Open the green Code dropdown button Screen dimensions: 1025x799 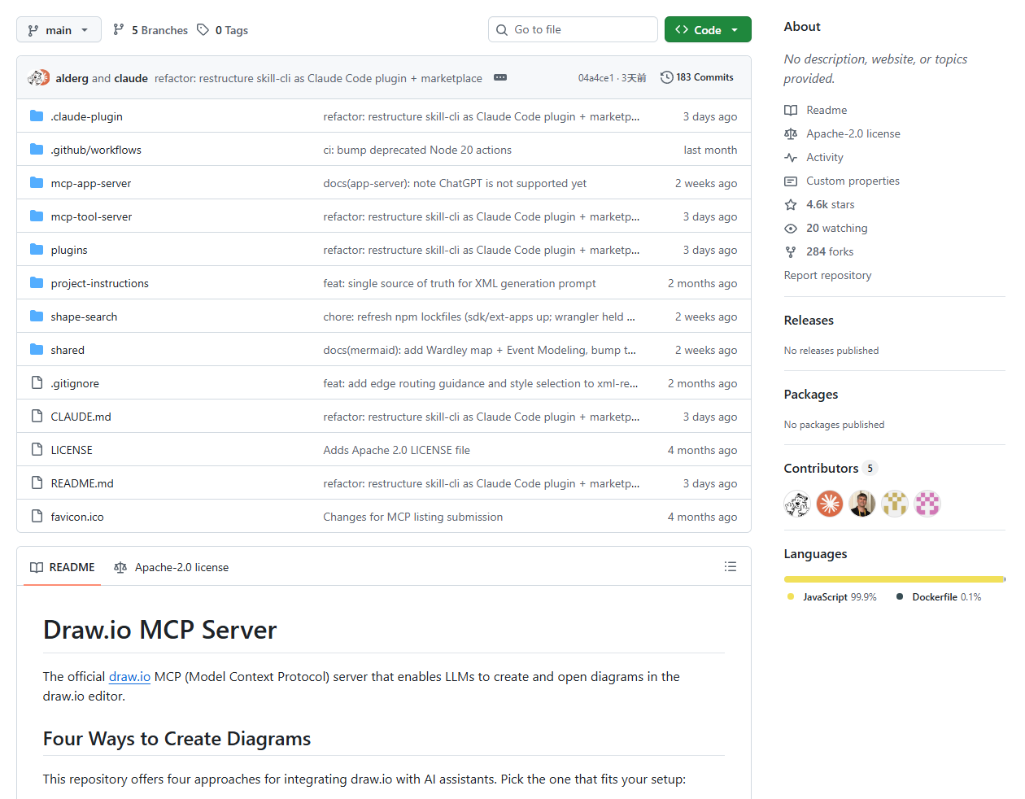708,29
